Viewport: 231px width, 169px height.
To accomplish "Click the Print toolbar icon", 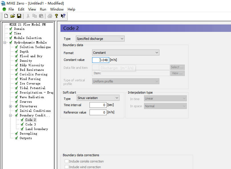I will [x=50, y=16].
